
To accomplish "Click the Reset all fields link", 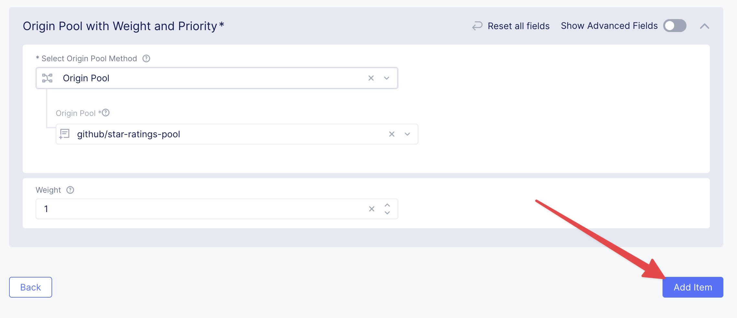I will (518, 26).
